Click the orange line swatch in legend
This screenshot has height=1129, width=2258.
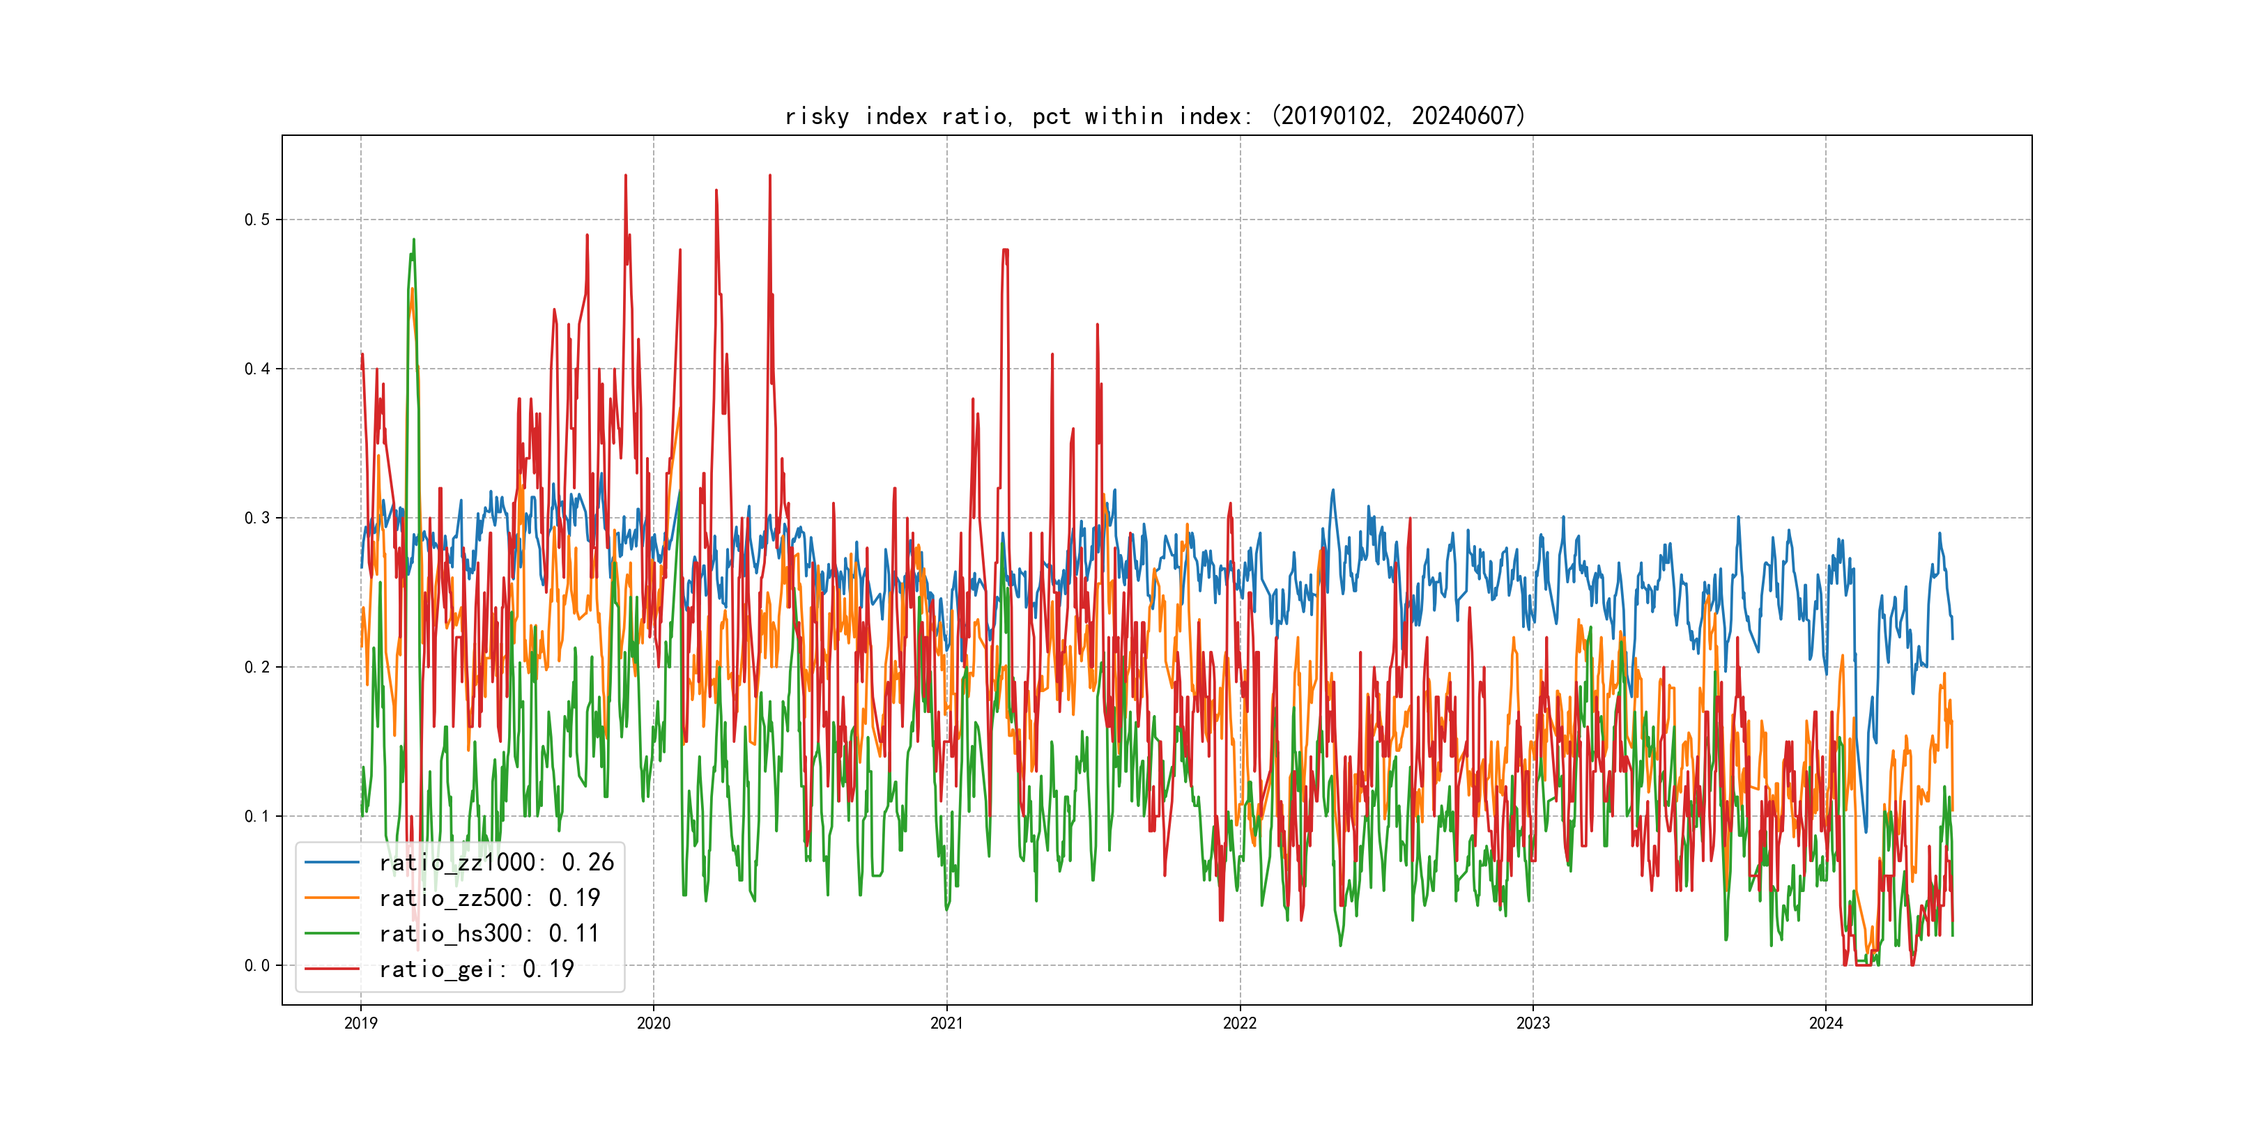331,898
